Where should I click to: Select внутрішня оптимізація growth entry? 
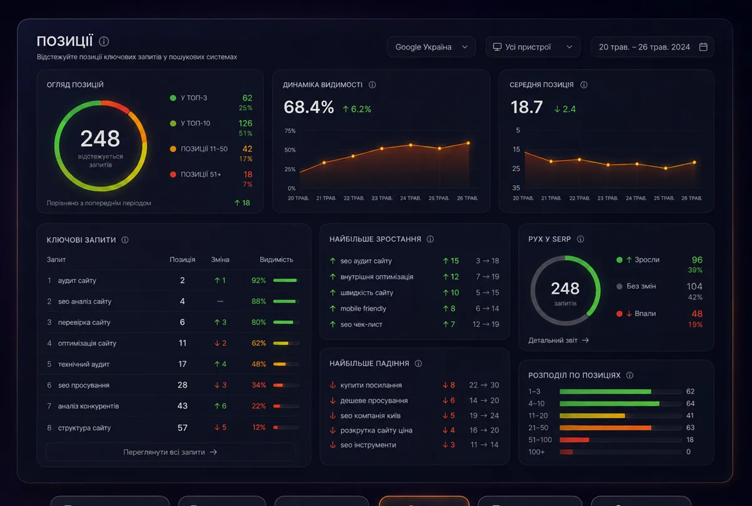414,277
